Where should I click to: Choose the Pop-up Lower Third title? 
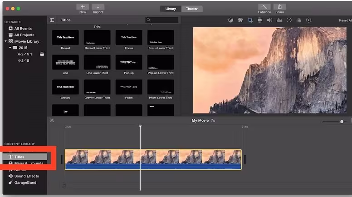click(161, 62)
